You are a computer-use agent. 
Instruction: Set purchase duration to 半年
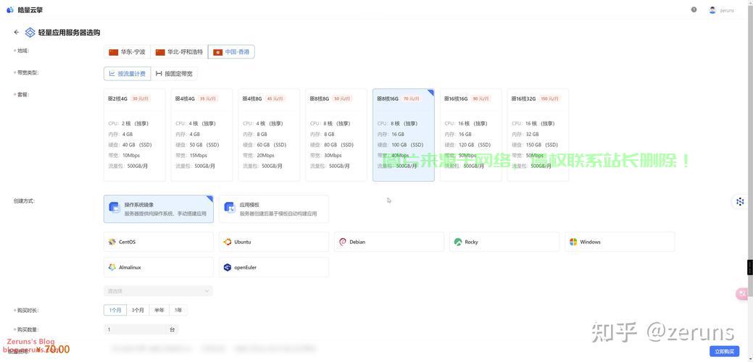coord(159,310)
